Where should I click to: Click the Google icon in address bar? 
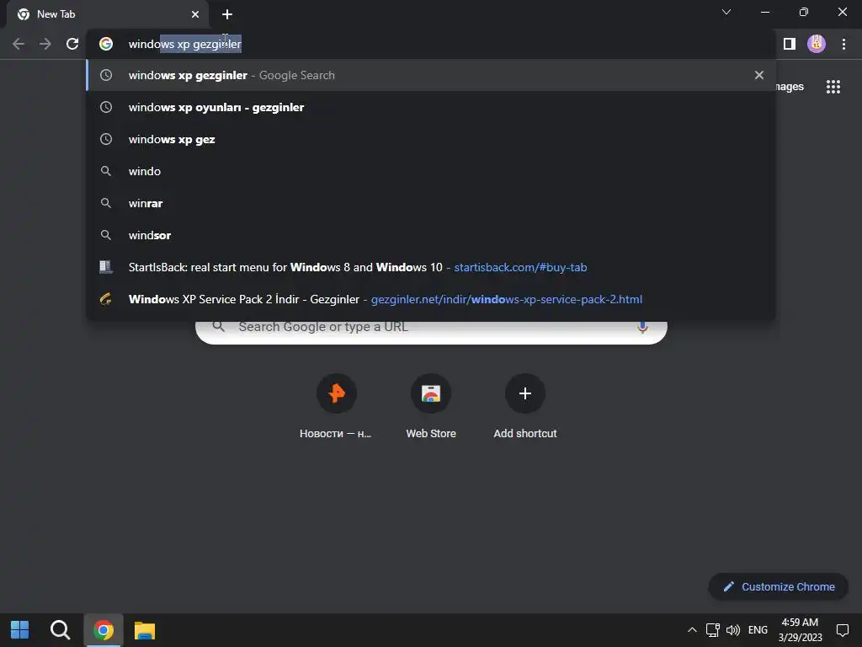(x=106, y=44)
